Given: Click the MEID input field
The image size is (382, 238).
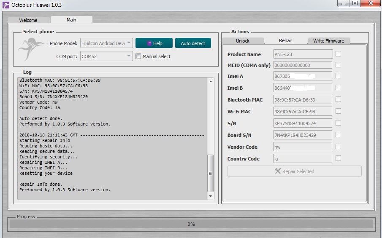Looking at the screenshot, I should [302, 65].
